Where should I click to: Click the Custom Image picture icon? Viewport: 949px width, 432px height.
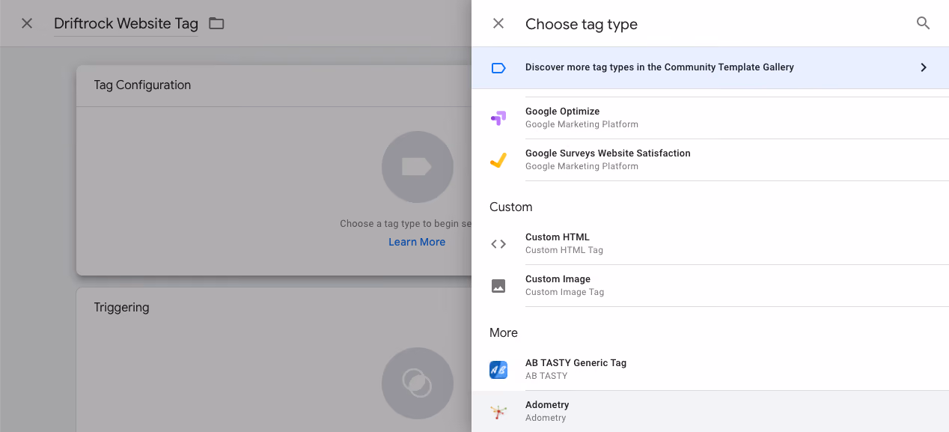498,285
